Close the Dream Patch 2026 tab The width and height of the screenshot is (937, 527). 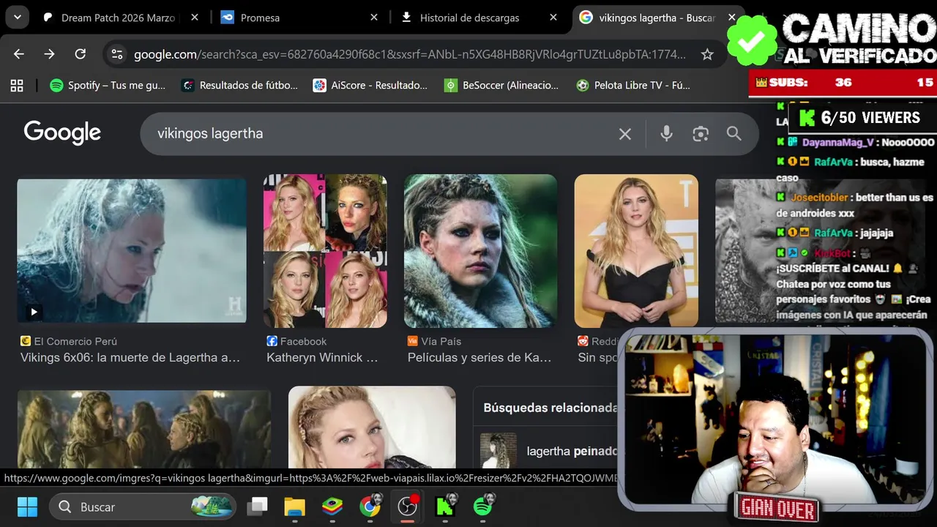[x=195, y=18]
